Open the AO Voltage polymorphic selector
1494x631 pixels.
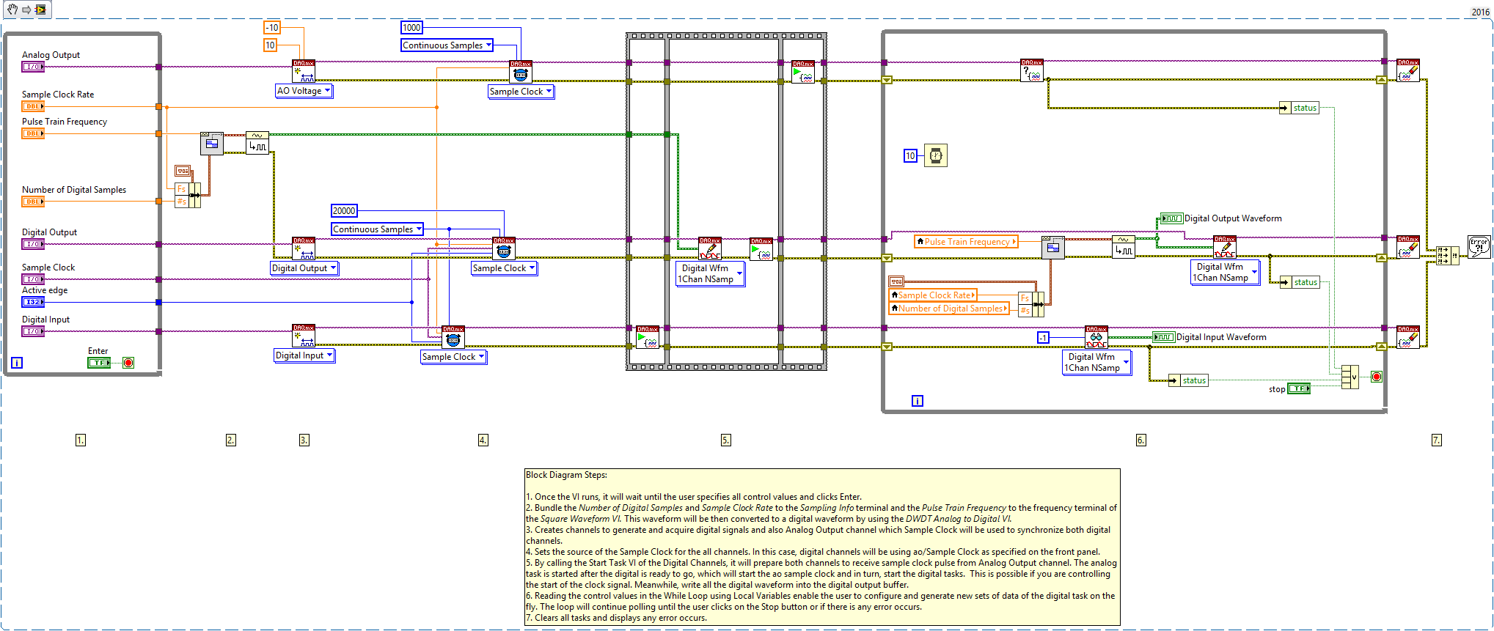(304, 91)
